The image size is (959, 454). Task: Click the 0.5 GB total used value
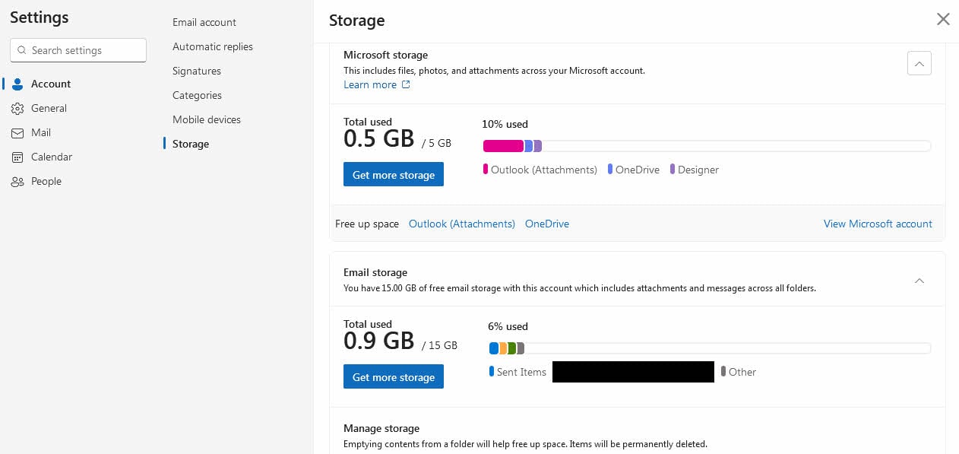click(x=378, y=138)
